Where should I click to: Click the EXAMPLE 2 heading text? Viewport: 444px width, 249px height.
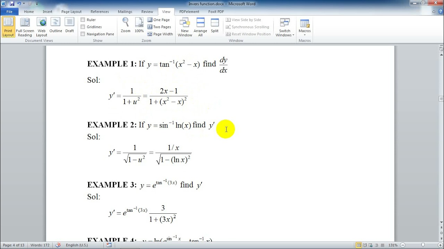tap(112, 125)
